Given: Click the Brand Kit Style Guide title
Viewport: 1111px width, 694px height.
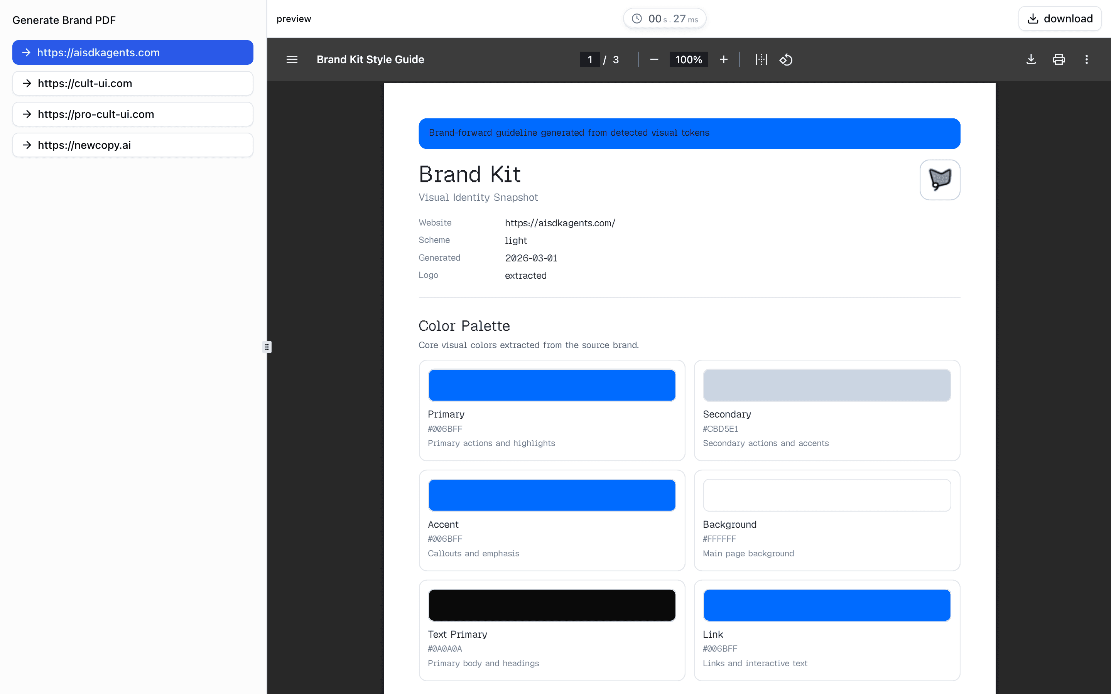Looking at the screenshot, I should pyautogui.click(x=370, y=59).
